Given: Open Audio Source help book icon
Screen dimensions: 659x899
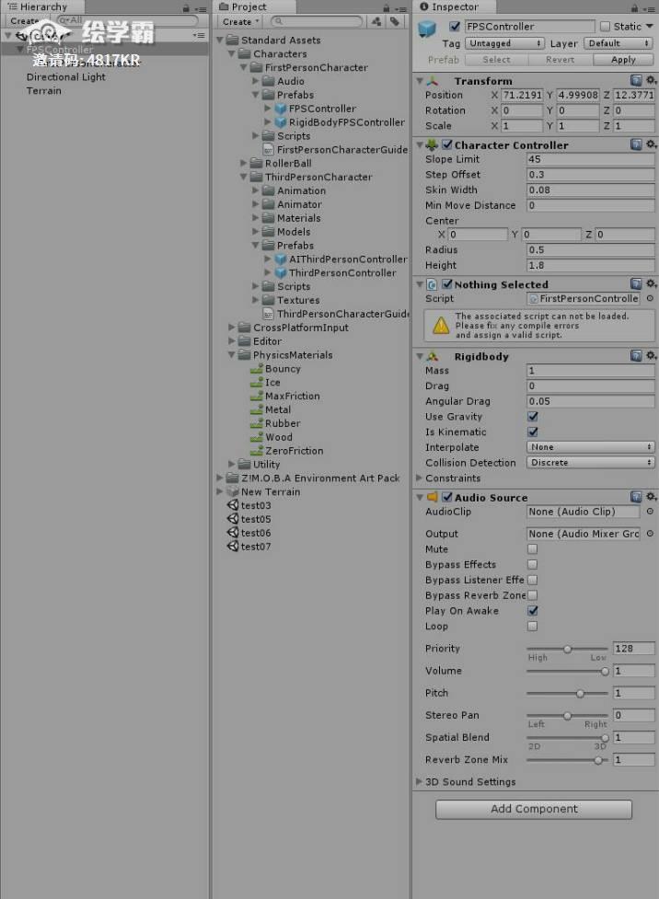Looking at the screenshot, I should pos(636,497).
